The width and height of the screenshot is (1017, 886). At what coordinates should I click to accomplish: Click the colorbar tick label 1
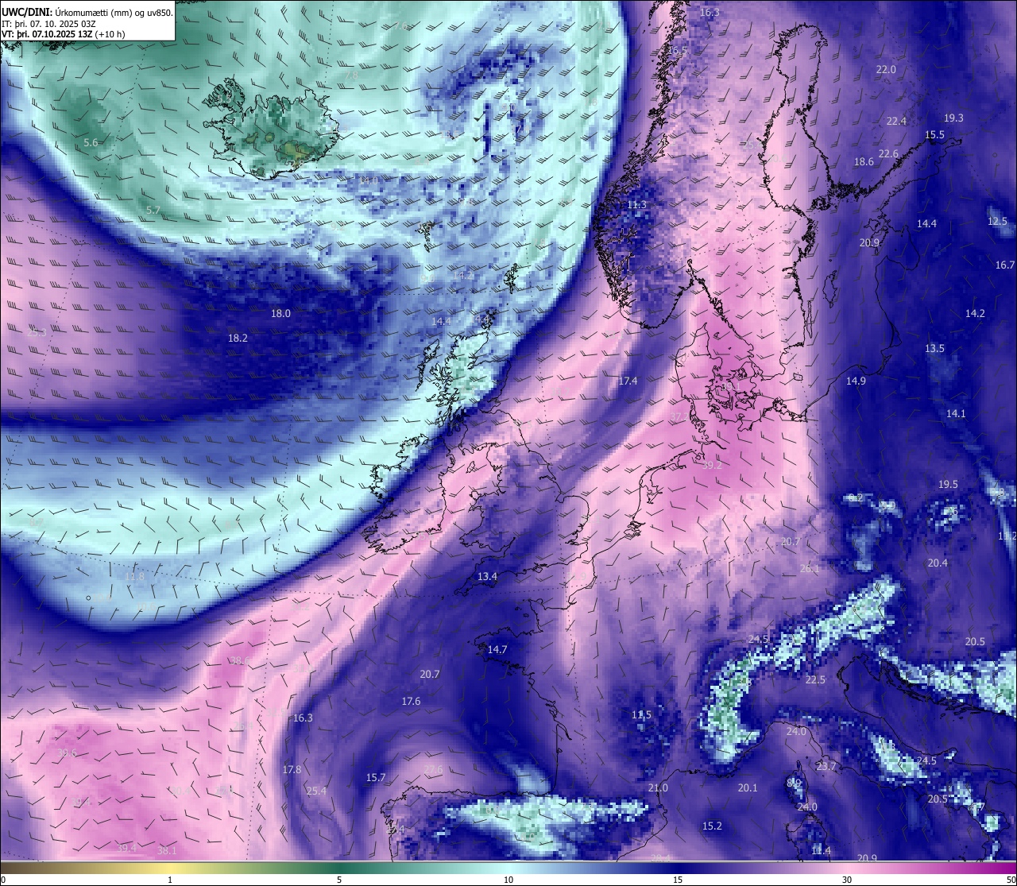(x=170, y=880)
